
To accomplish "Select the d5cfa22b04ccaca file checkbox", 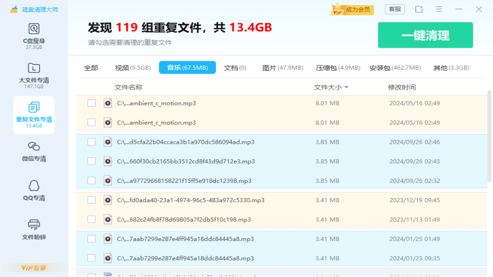I will (x=91, y=142).
